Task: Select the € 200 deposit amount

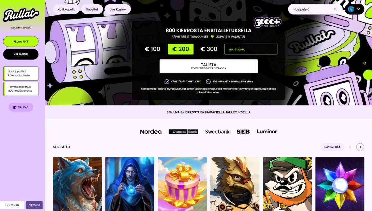Action: pyautogui.click(x=181, y=49)
